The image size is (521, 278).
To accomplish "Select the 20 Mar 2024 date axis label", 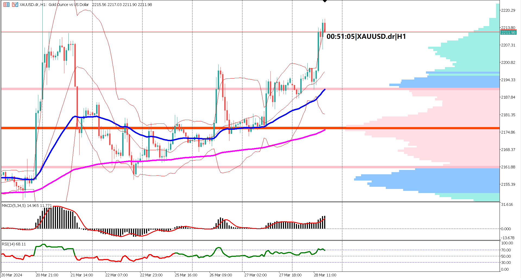I will pos(11,275).
